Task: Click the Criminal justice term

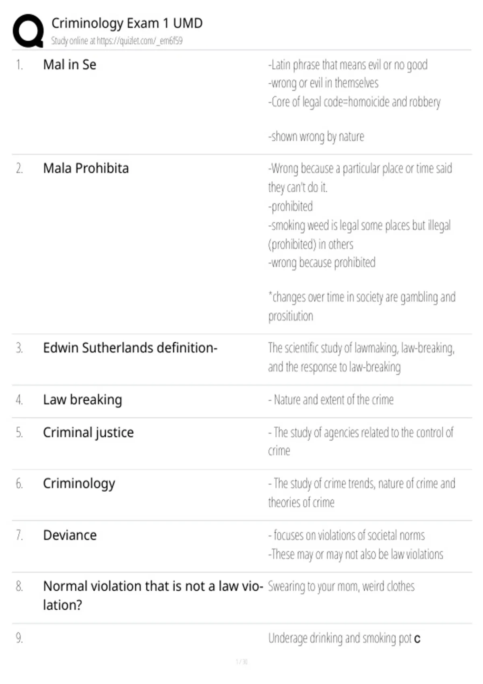Action: pyautogui.click(x=88, y=433)
